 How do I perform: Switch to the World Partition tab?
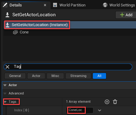[x=69, y=5]
